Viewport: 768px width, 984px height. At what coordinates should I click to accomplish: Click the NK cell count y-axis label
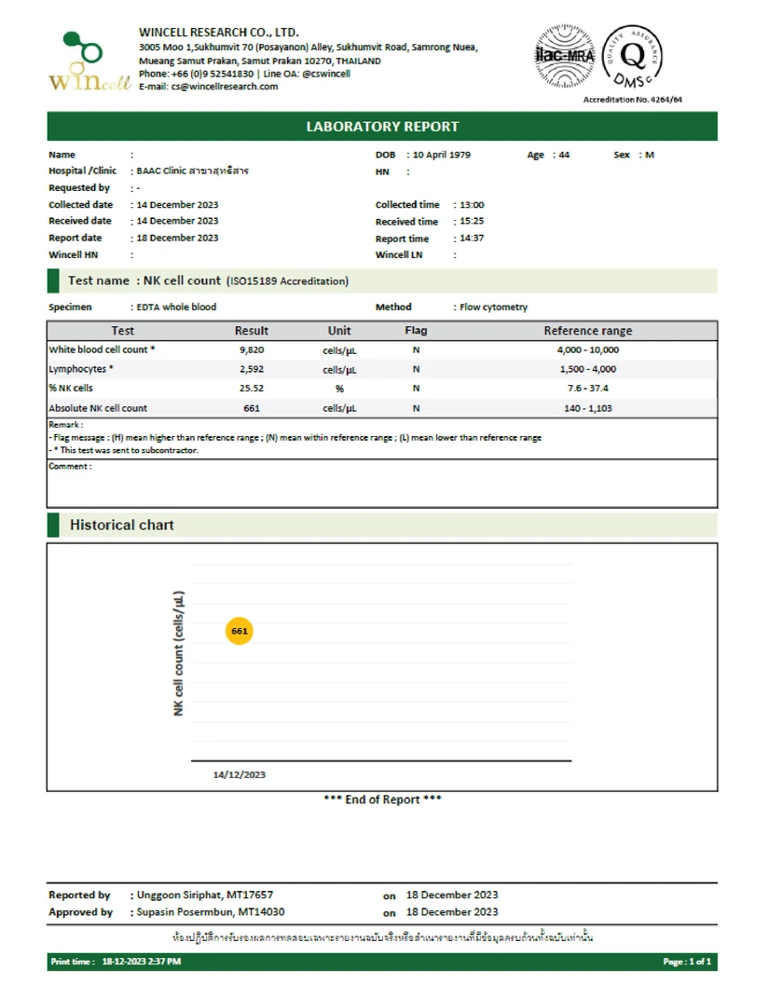pos(179,653)
